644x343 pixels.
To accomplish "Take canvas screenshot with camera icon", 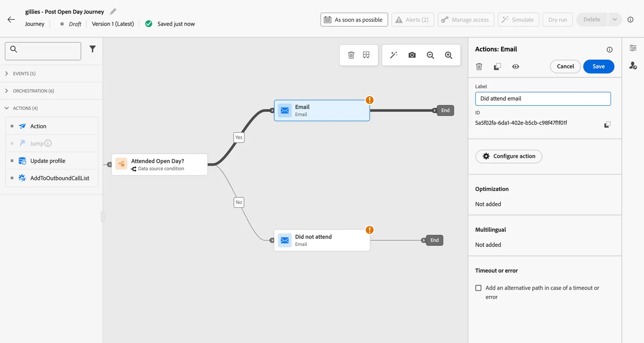I will point(412,55).
